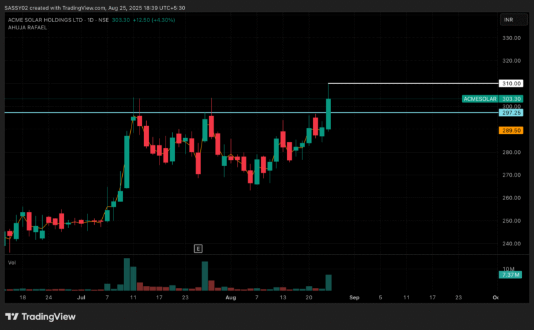Click the tallest volume bar in early July
The width and height of the screenshot is (534, 330).
[x=127, y=274]
